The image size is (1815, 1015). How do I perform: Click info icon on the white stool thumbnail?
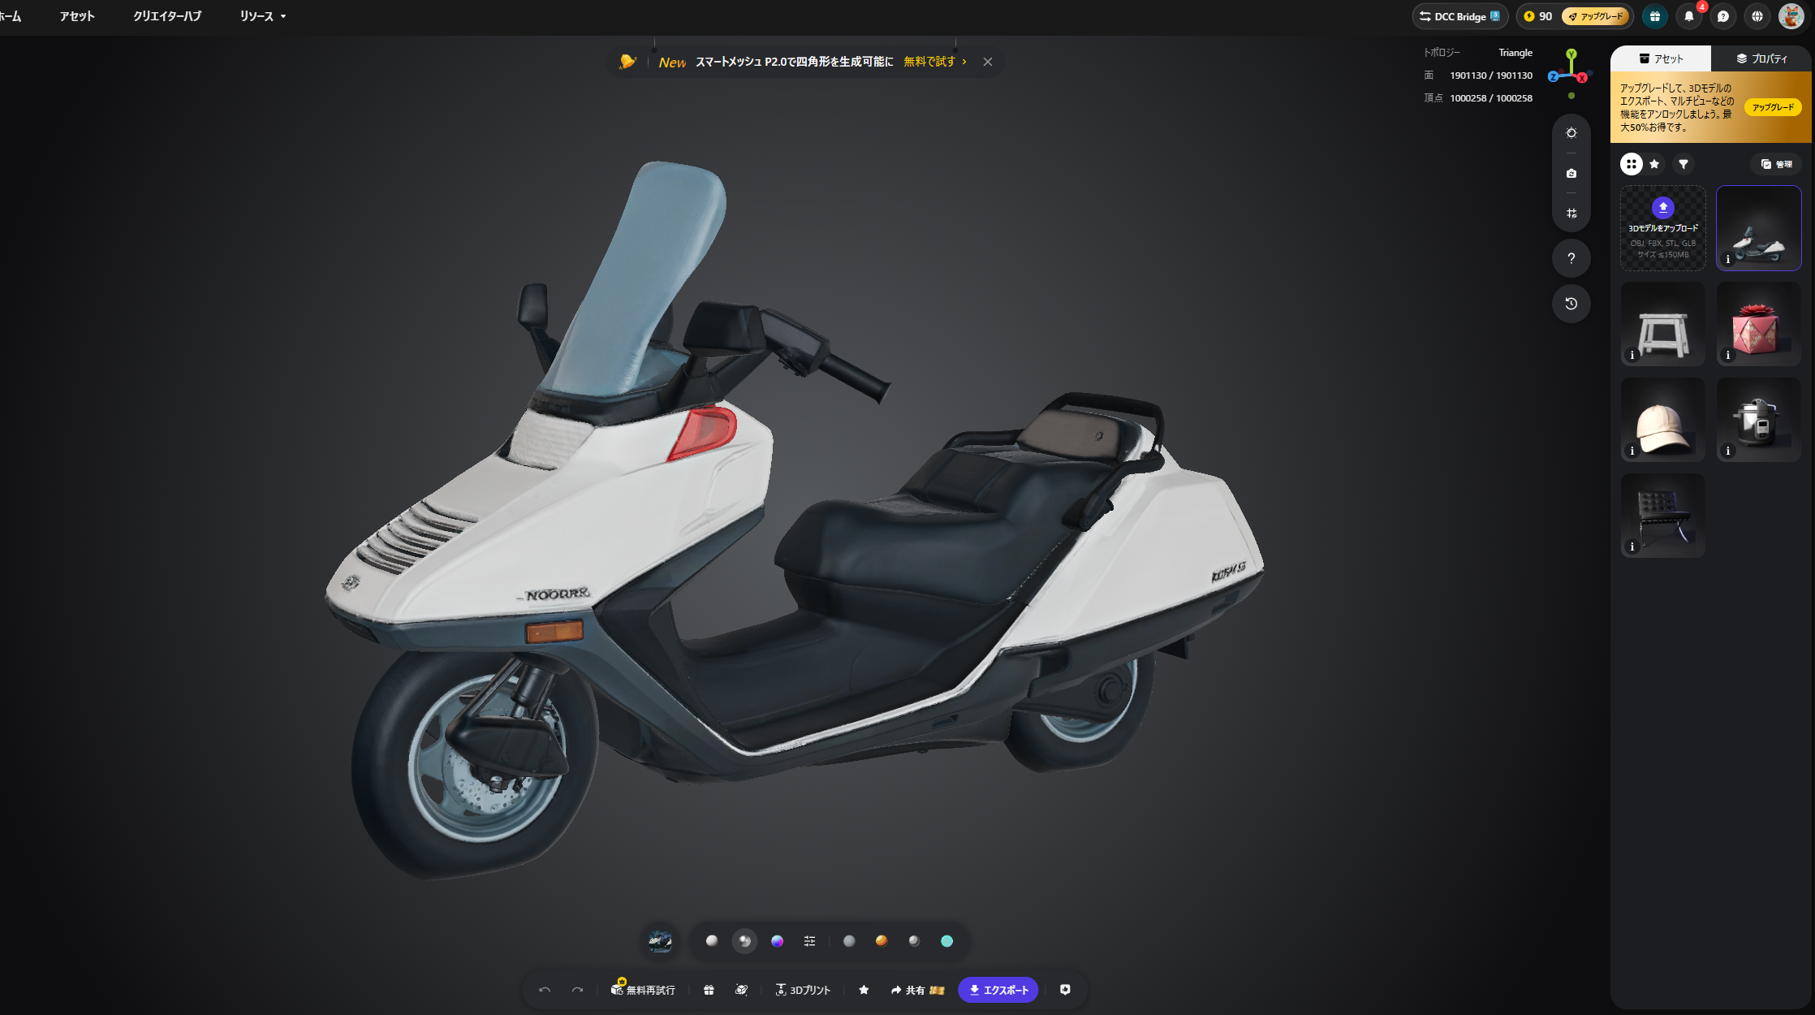(x=1632, y=355)
